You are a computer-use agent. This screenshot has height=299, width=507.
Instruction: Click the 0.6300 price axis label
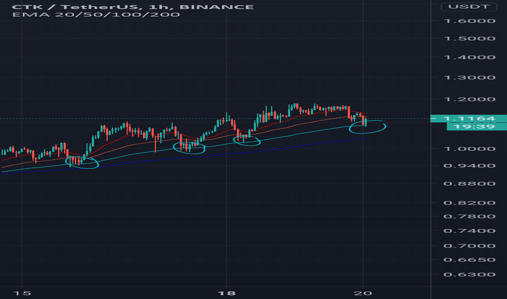tap(469, 275)
